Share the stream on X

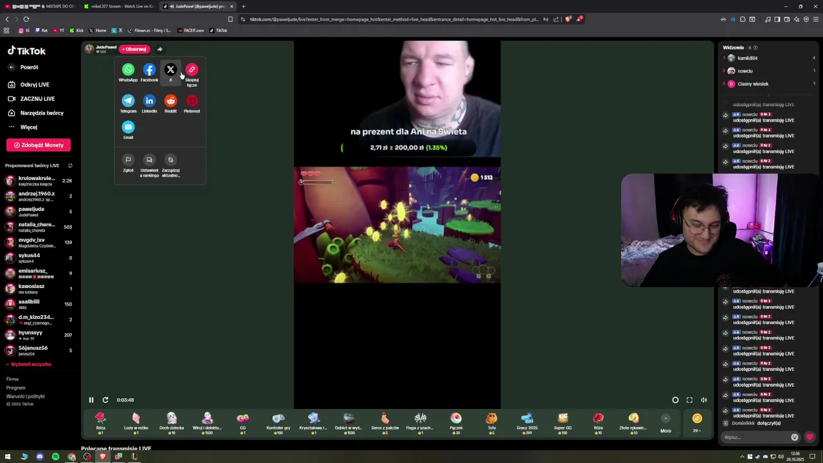(170, 72)
